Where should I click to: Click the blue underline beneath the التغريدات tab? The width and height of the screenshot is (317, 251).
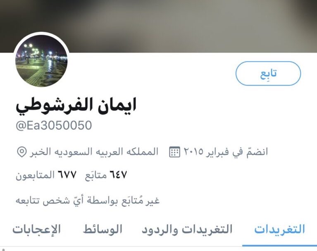tap(280, 246)
